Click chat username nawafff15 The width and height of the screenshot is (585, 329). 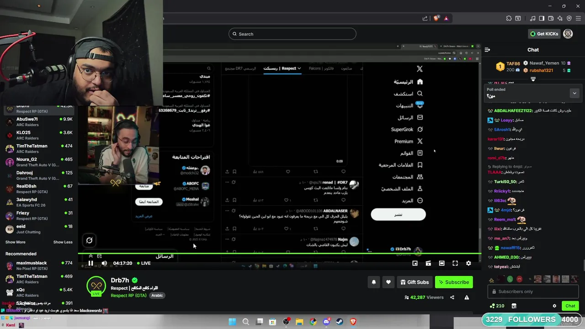(x=511, y=248)
